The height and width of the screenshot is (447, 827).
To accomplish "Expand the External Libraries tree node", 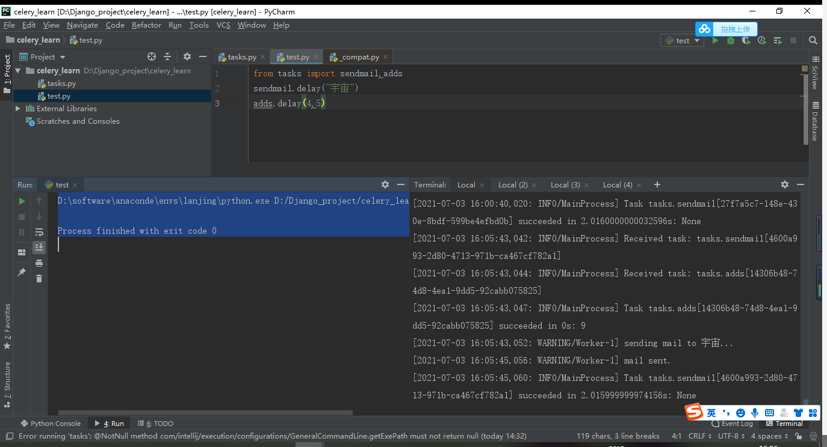I will (x=18, y=109).
